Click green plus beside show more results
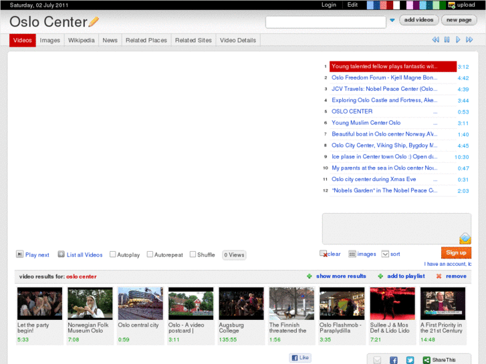This screenshot has width=486, height=364. [309, 276]
